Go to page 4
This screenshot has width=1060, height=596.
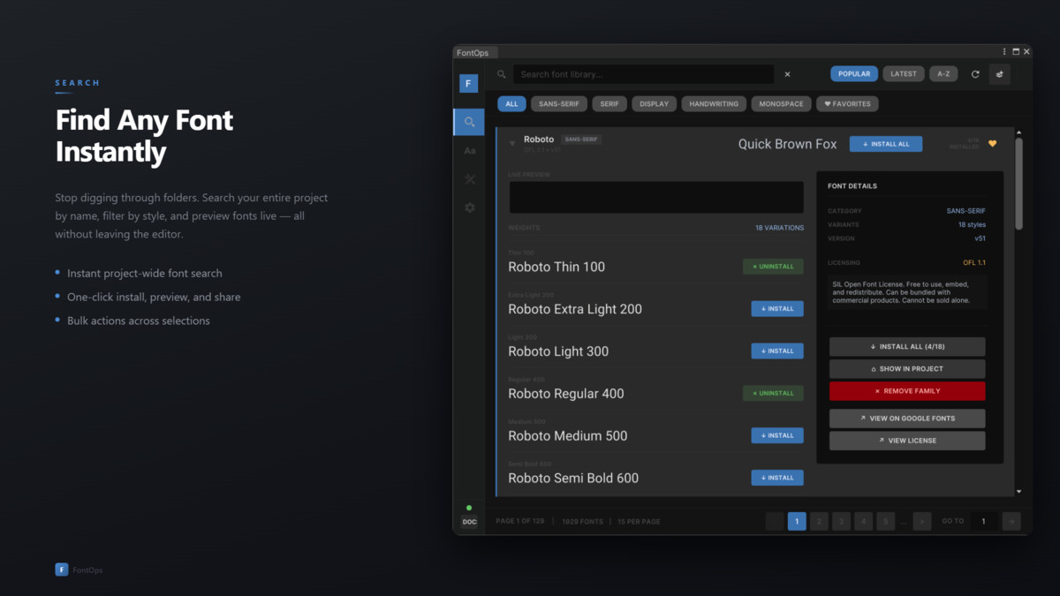coord(864,522)
